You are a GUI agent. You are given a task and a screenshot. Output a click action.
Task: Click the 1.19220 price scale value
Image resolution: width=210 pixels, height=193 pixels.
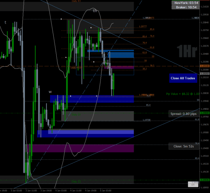[205, 164]
